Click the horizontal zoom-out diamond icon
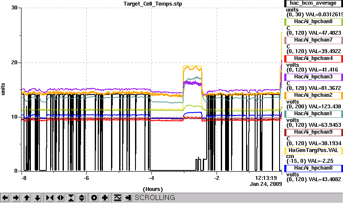 pos(60,198)
